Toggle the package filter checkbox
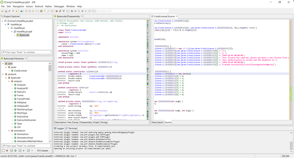The width and height of the screenshot is (294, 158). click(x=3, y=150)
